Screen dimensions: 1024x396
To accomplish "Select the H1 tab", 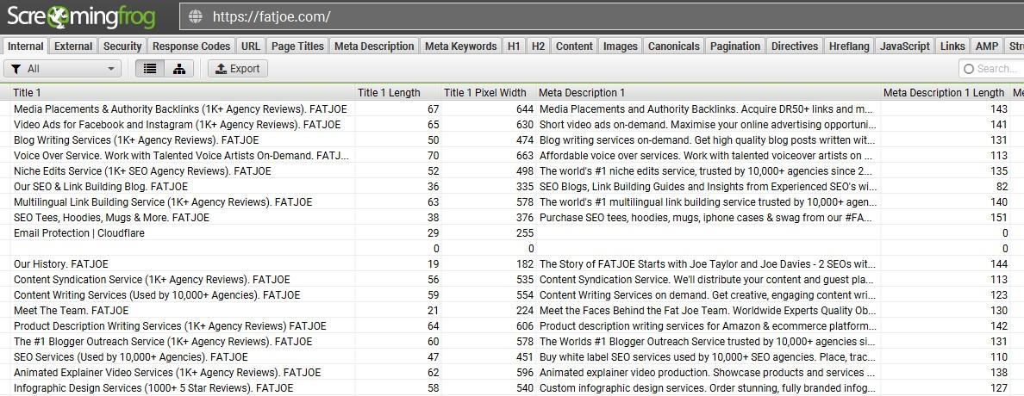I will (514, 46).
